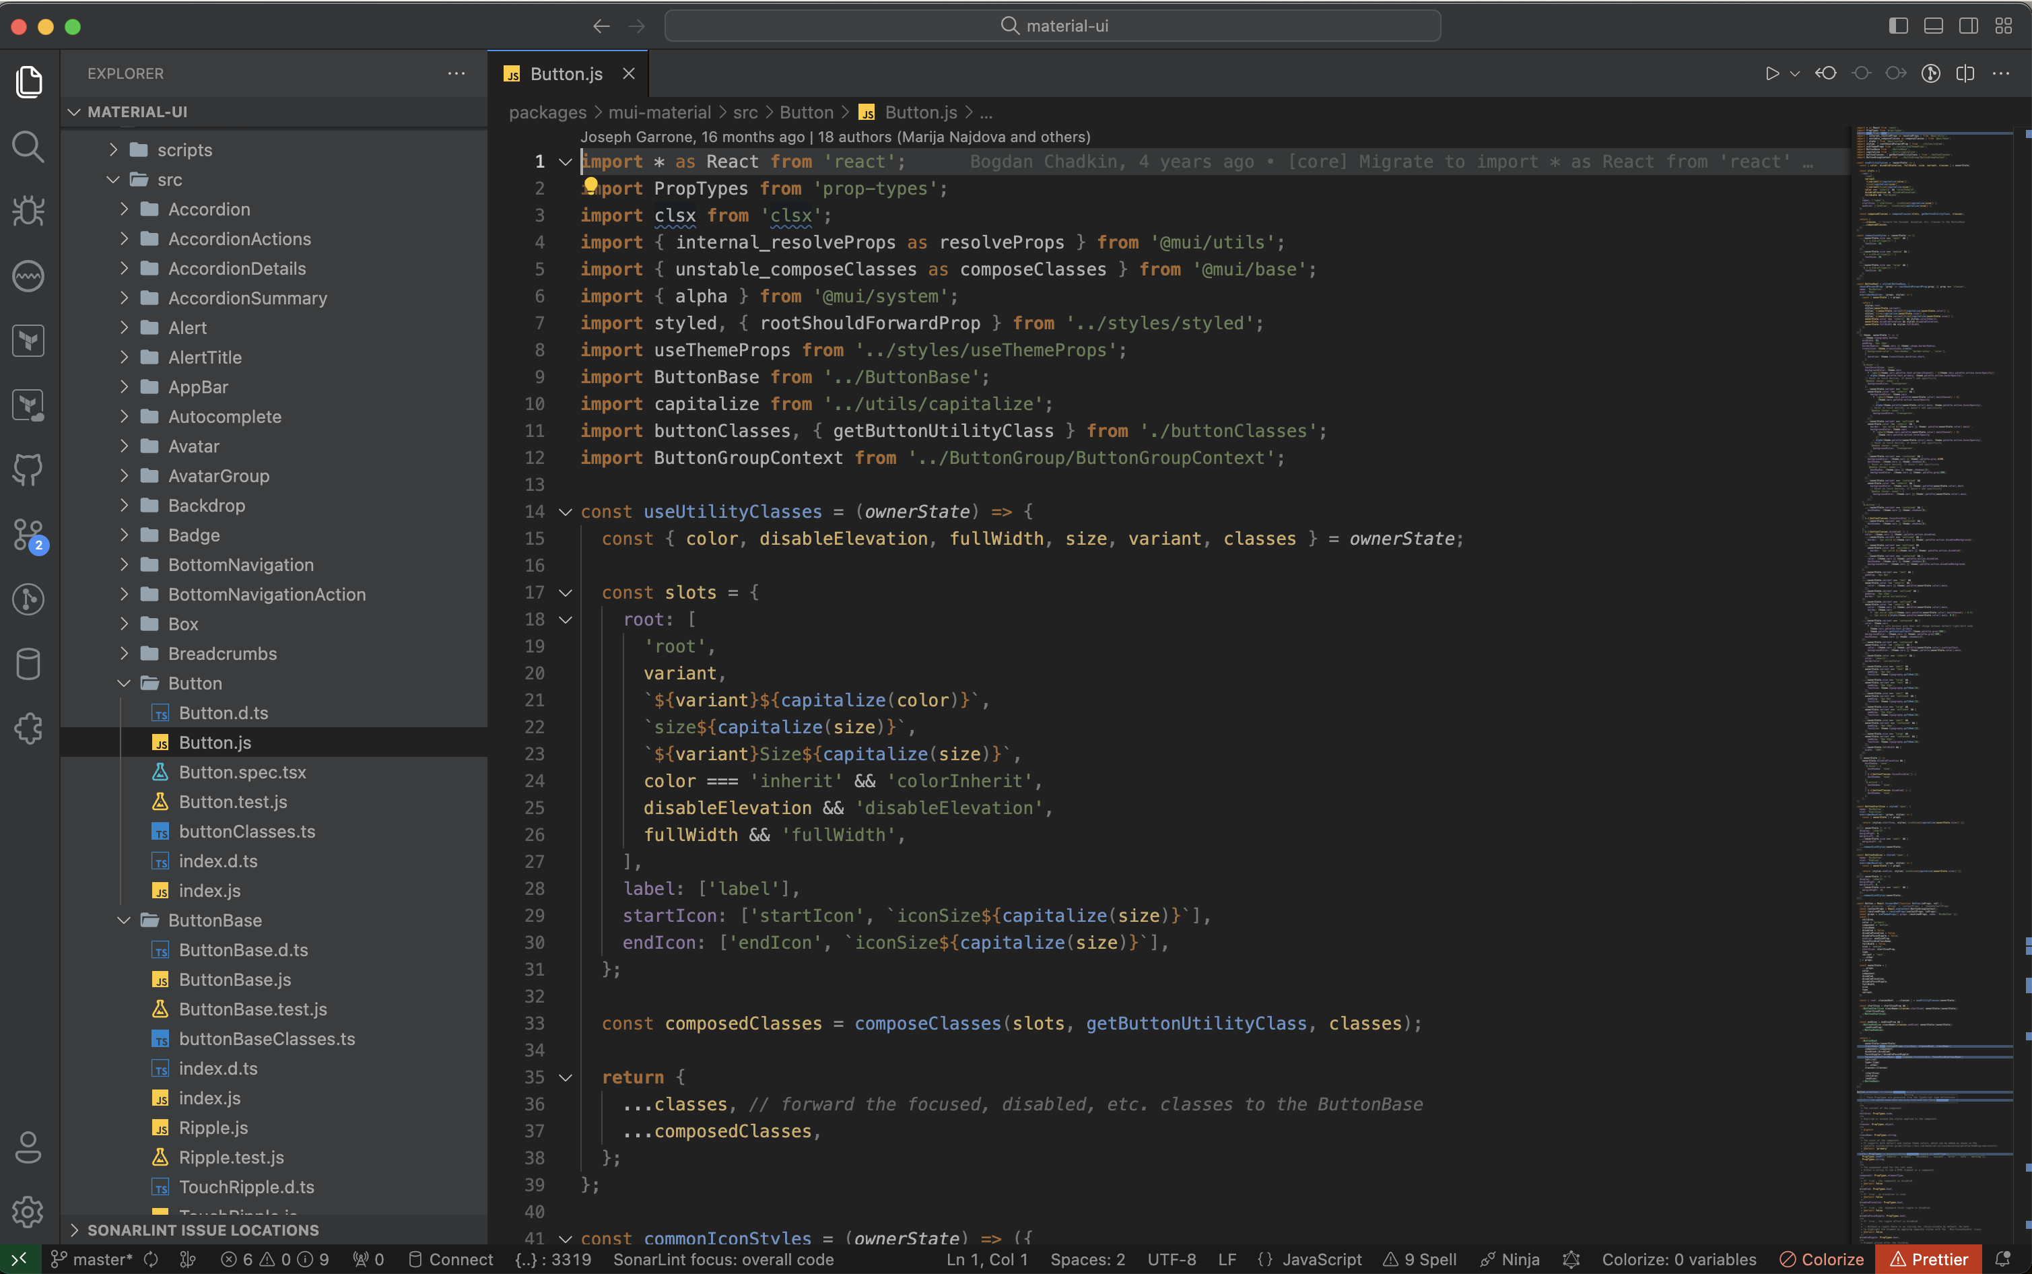2032x1274 pixels.
Task: Click Button folder in breadcrumb
Action: coord(806,112)
